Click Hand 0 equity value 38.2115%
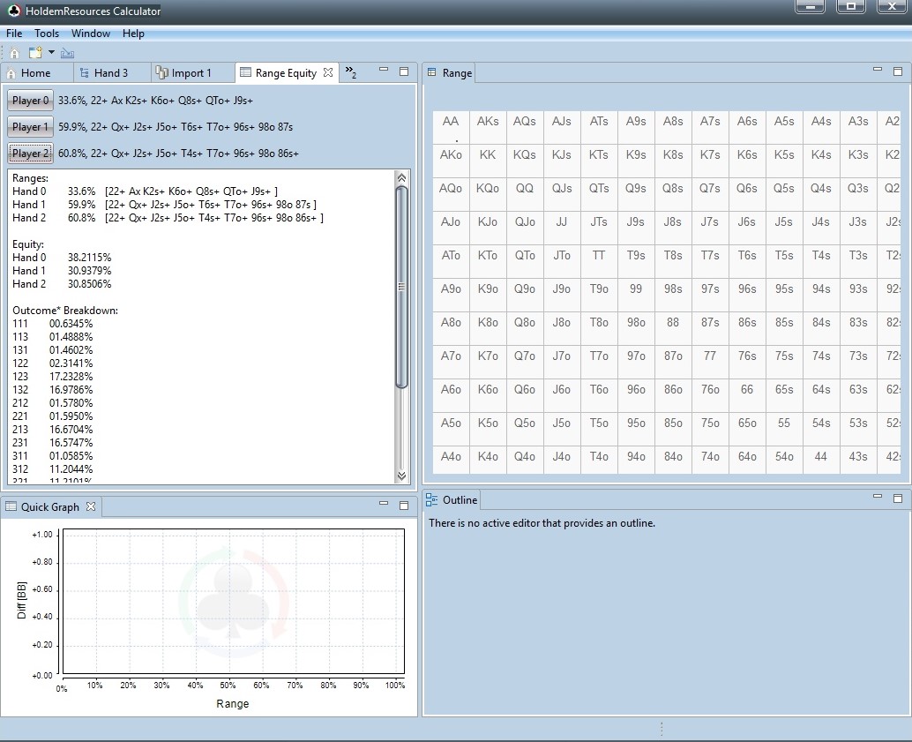 click(x=89, y=258)
